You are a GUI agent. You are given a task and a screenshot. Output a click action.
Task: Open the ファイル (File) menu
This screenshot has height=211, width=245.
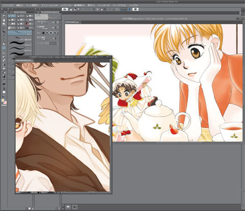click(x=8, y=6)
